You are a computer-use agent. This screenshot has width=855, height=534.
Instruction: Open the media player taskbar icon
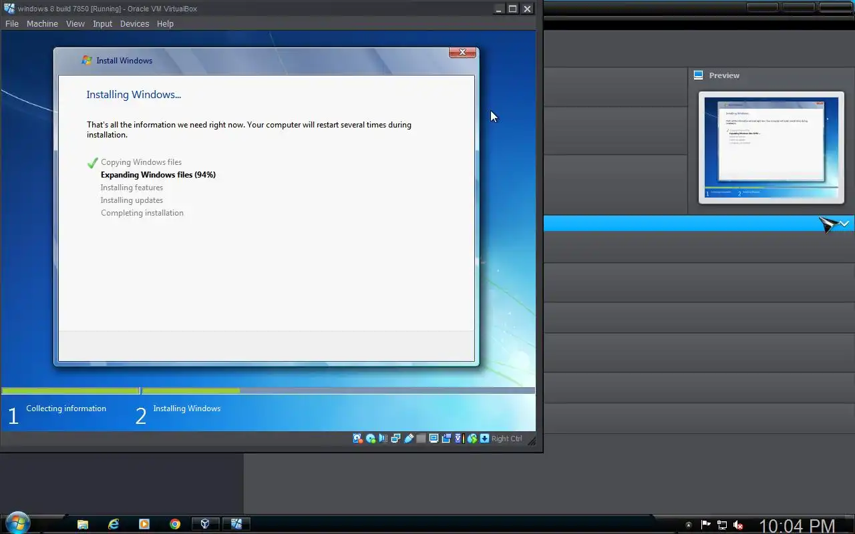(144, 524)
